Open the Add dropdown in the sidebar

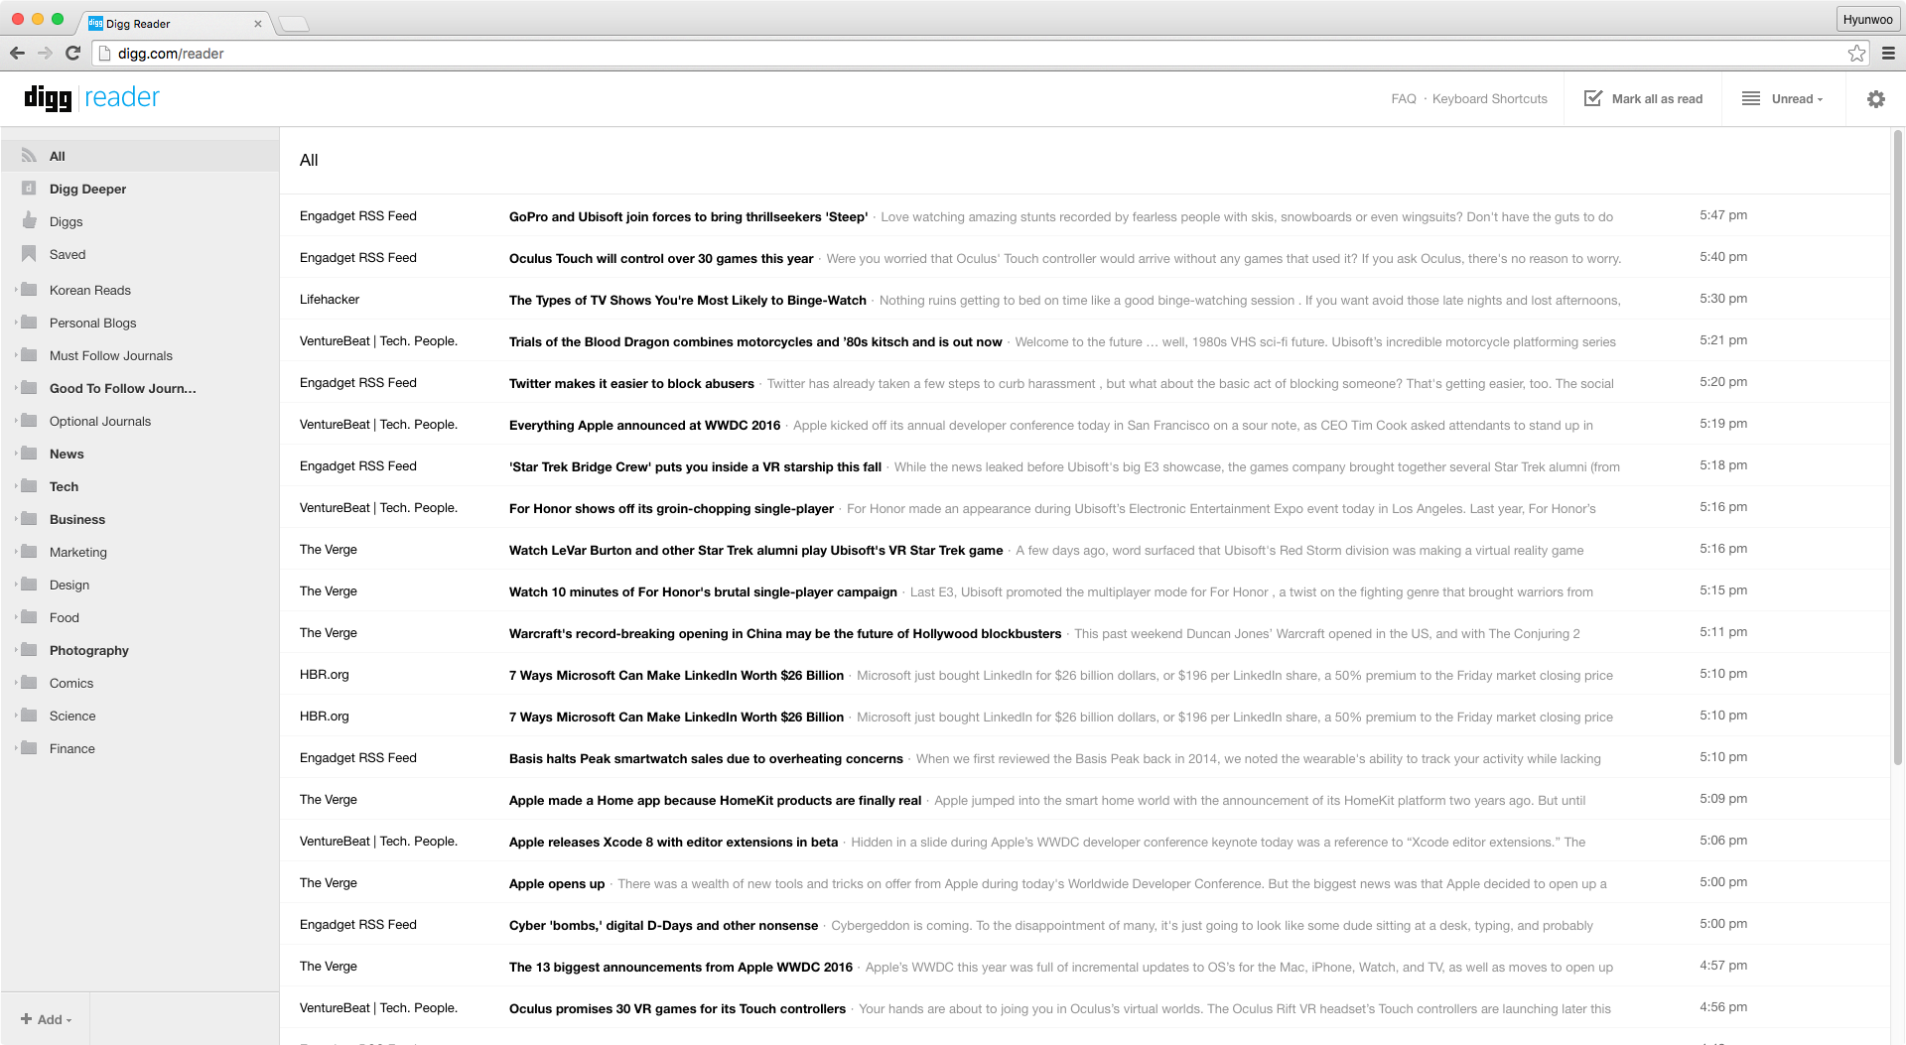click(47, 1019)
